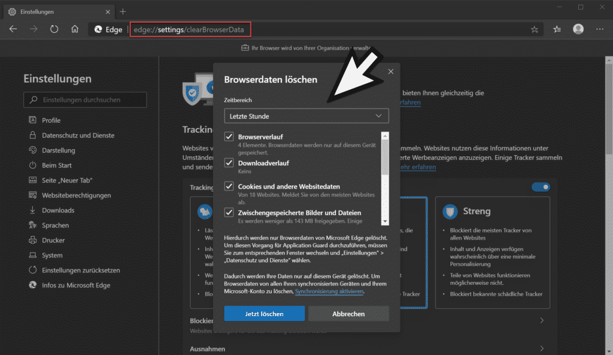Uncheck the Downloadverlauf checkbox

(229, 163)
